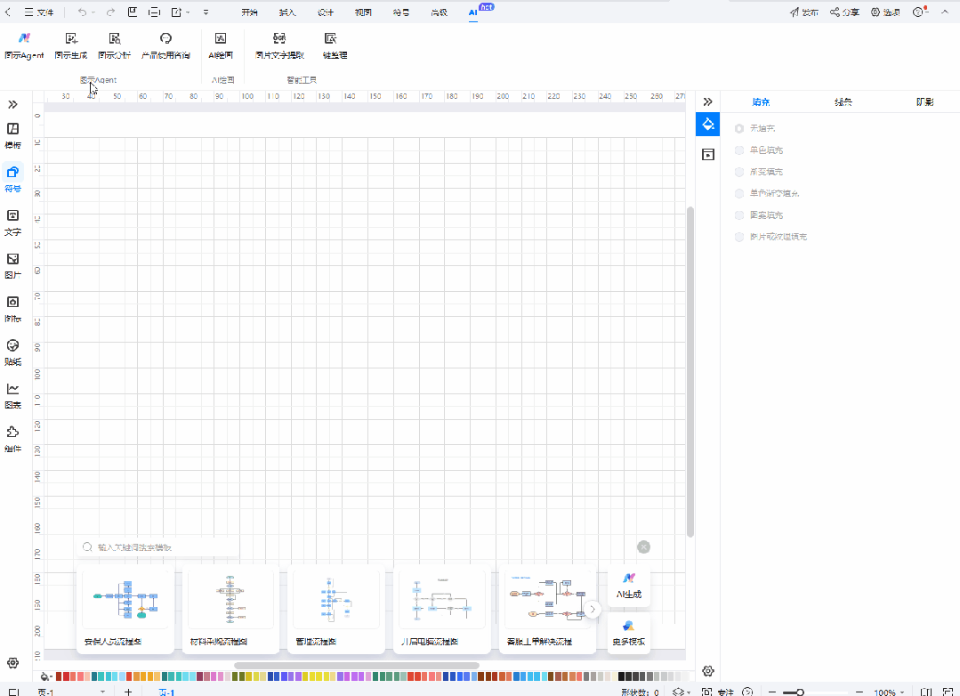Open the 页-1 page selector dropdown
This screenshot has width=960, height=696.
click(102, 692)
